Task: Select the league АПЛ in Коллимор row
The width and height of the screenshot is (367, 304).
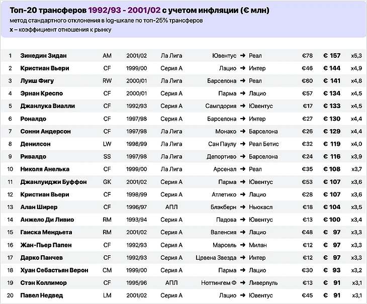Action: click(171, 283)
